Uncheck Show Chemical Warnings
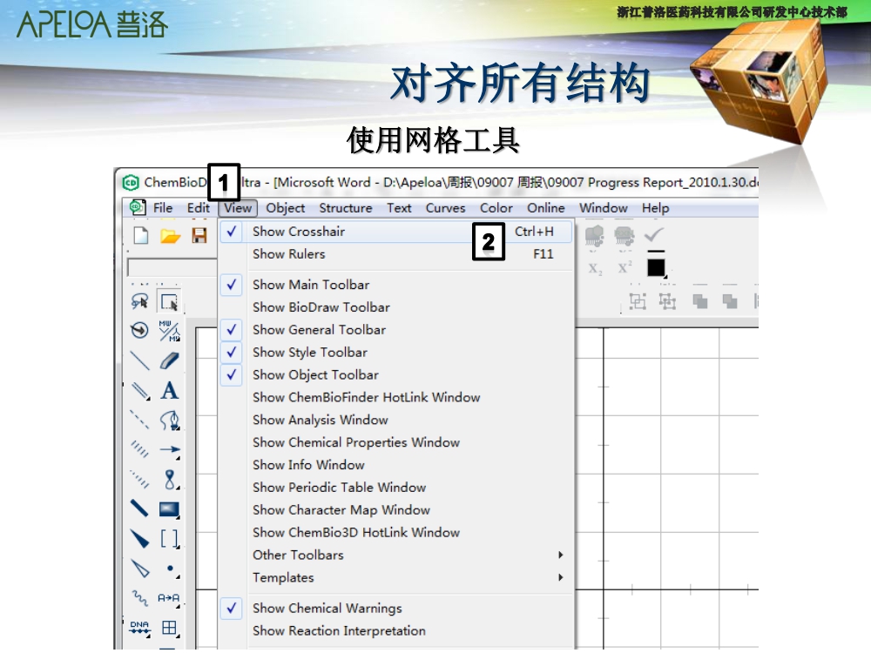The image size is (871, 653). [x=395, y=609]
